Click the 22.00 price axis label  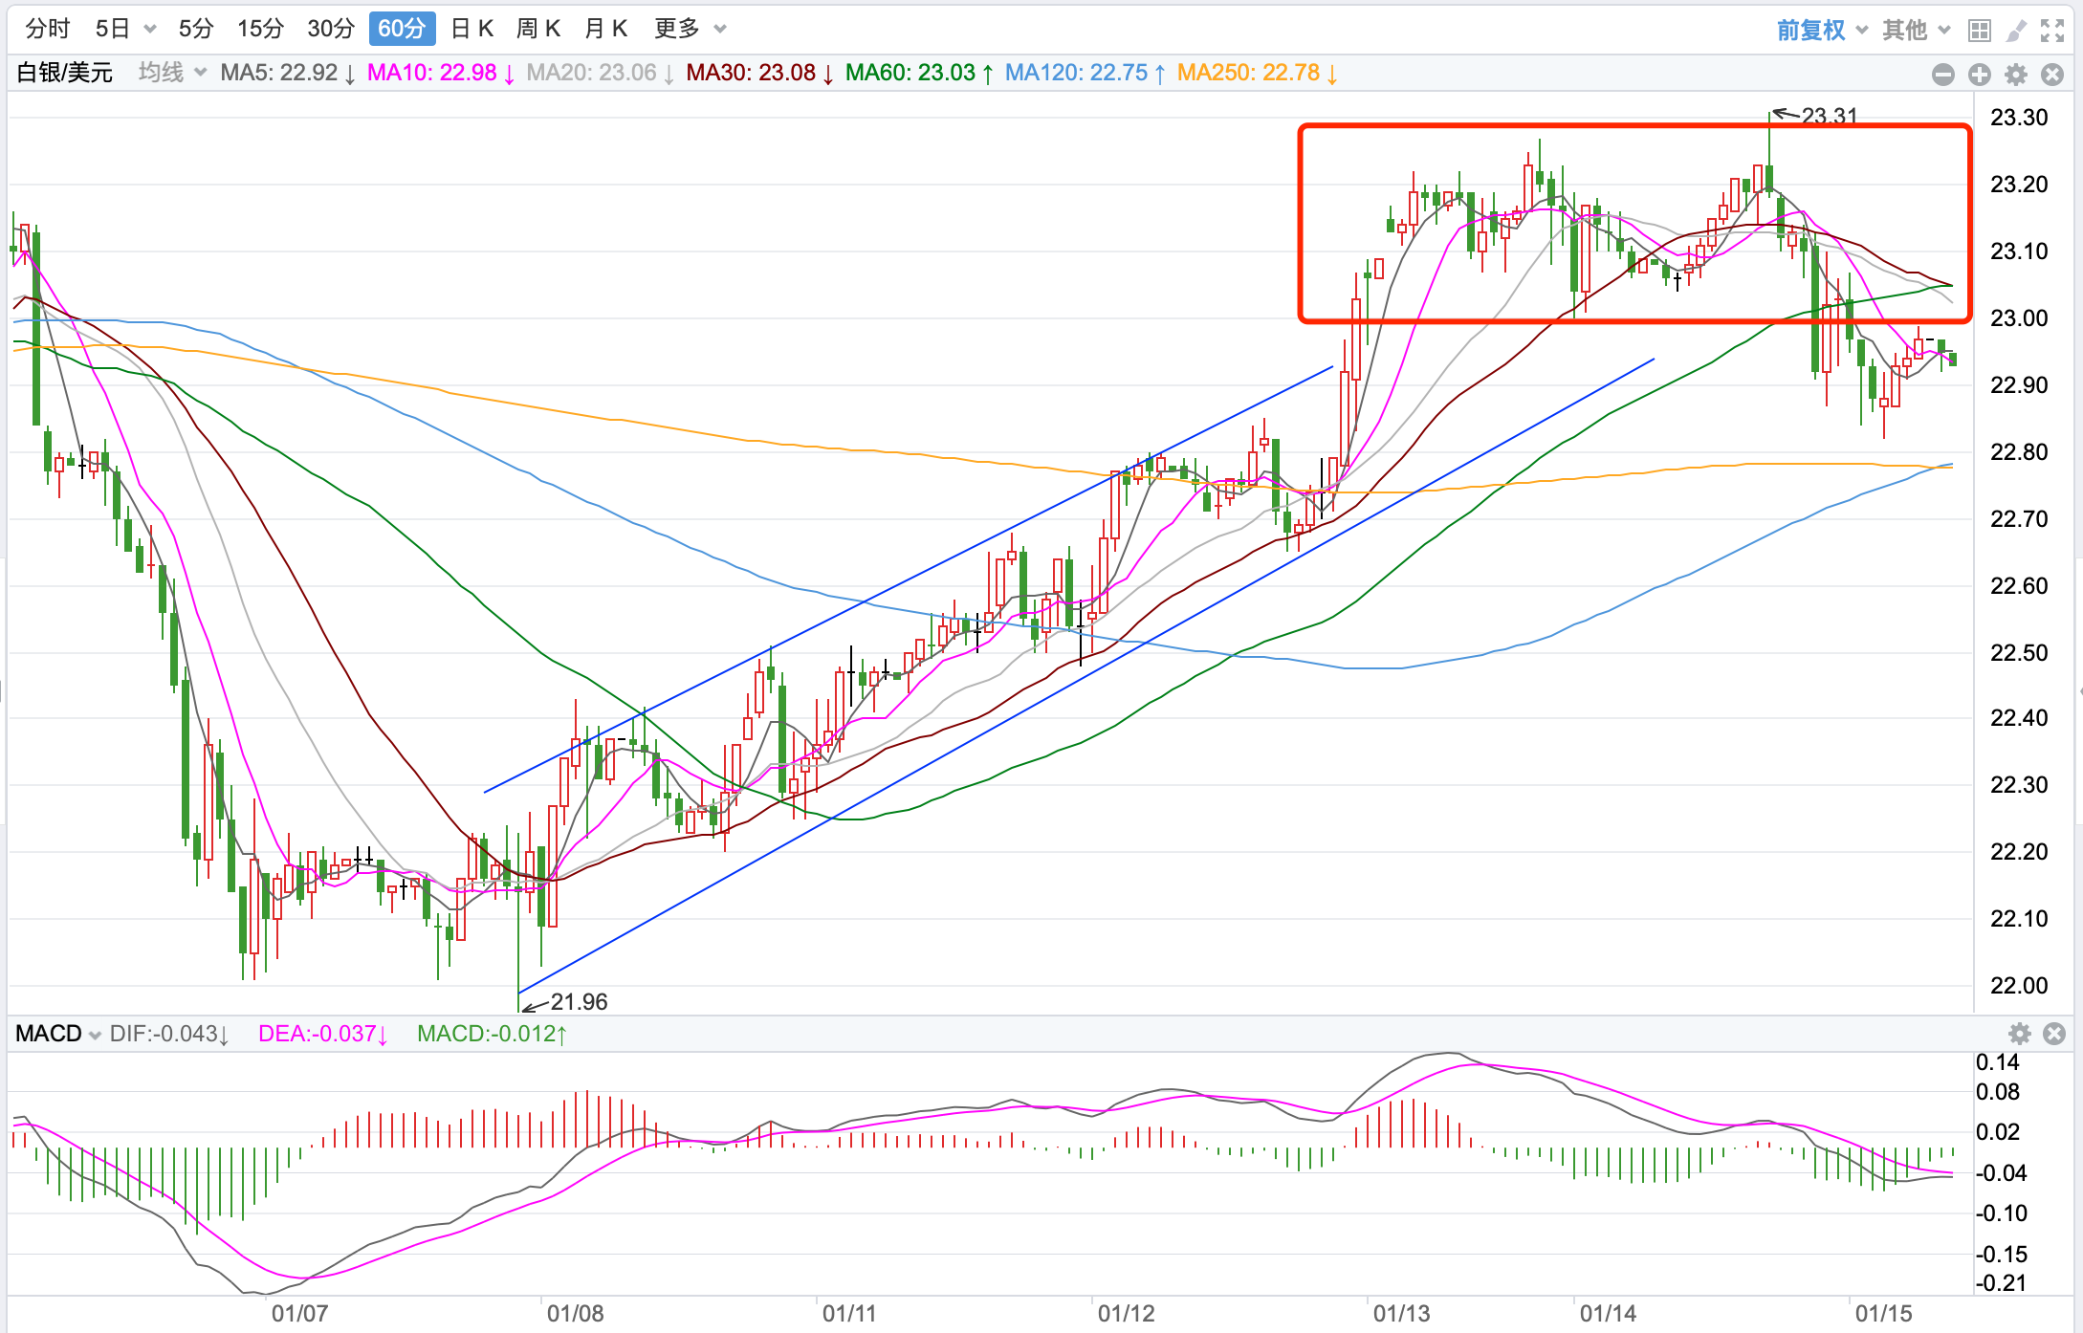[2019, 986]
